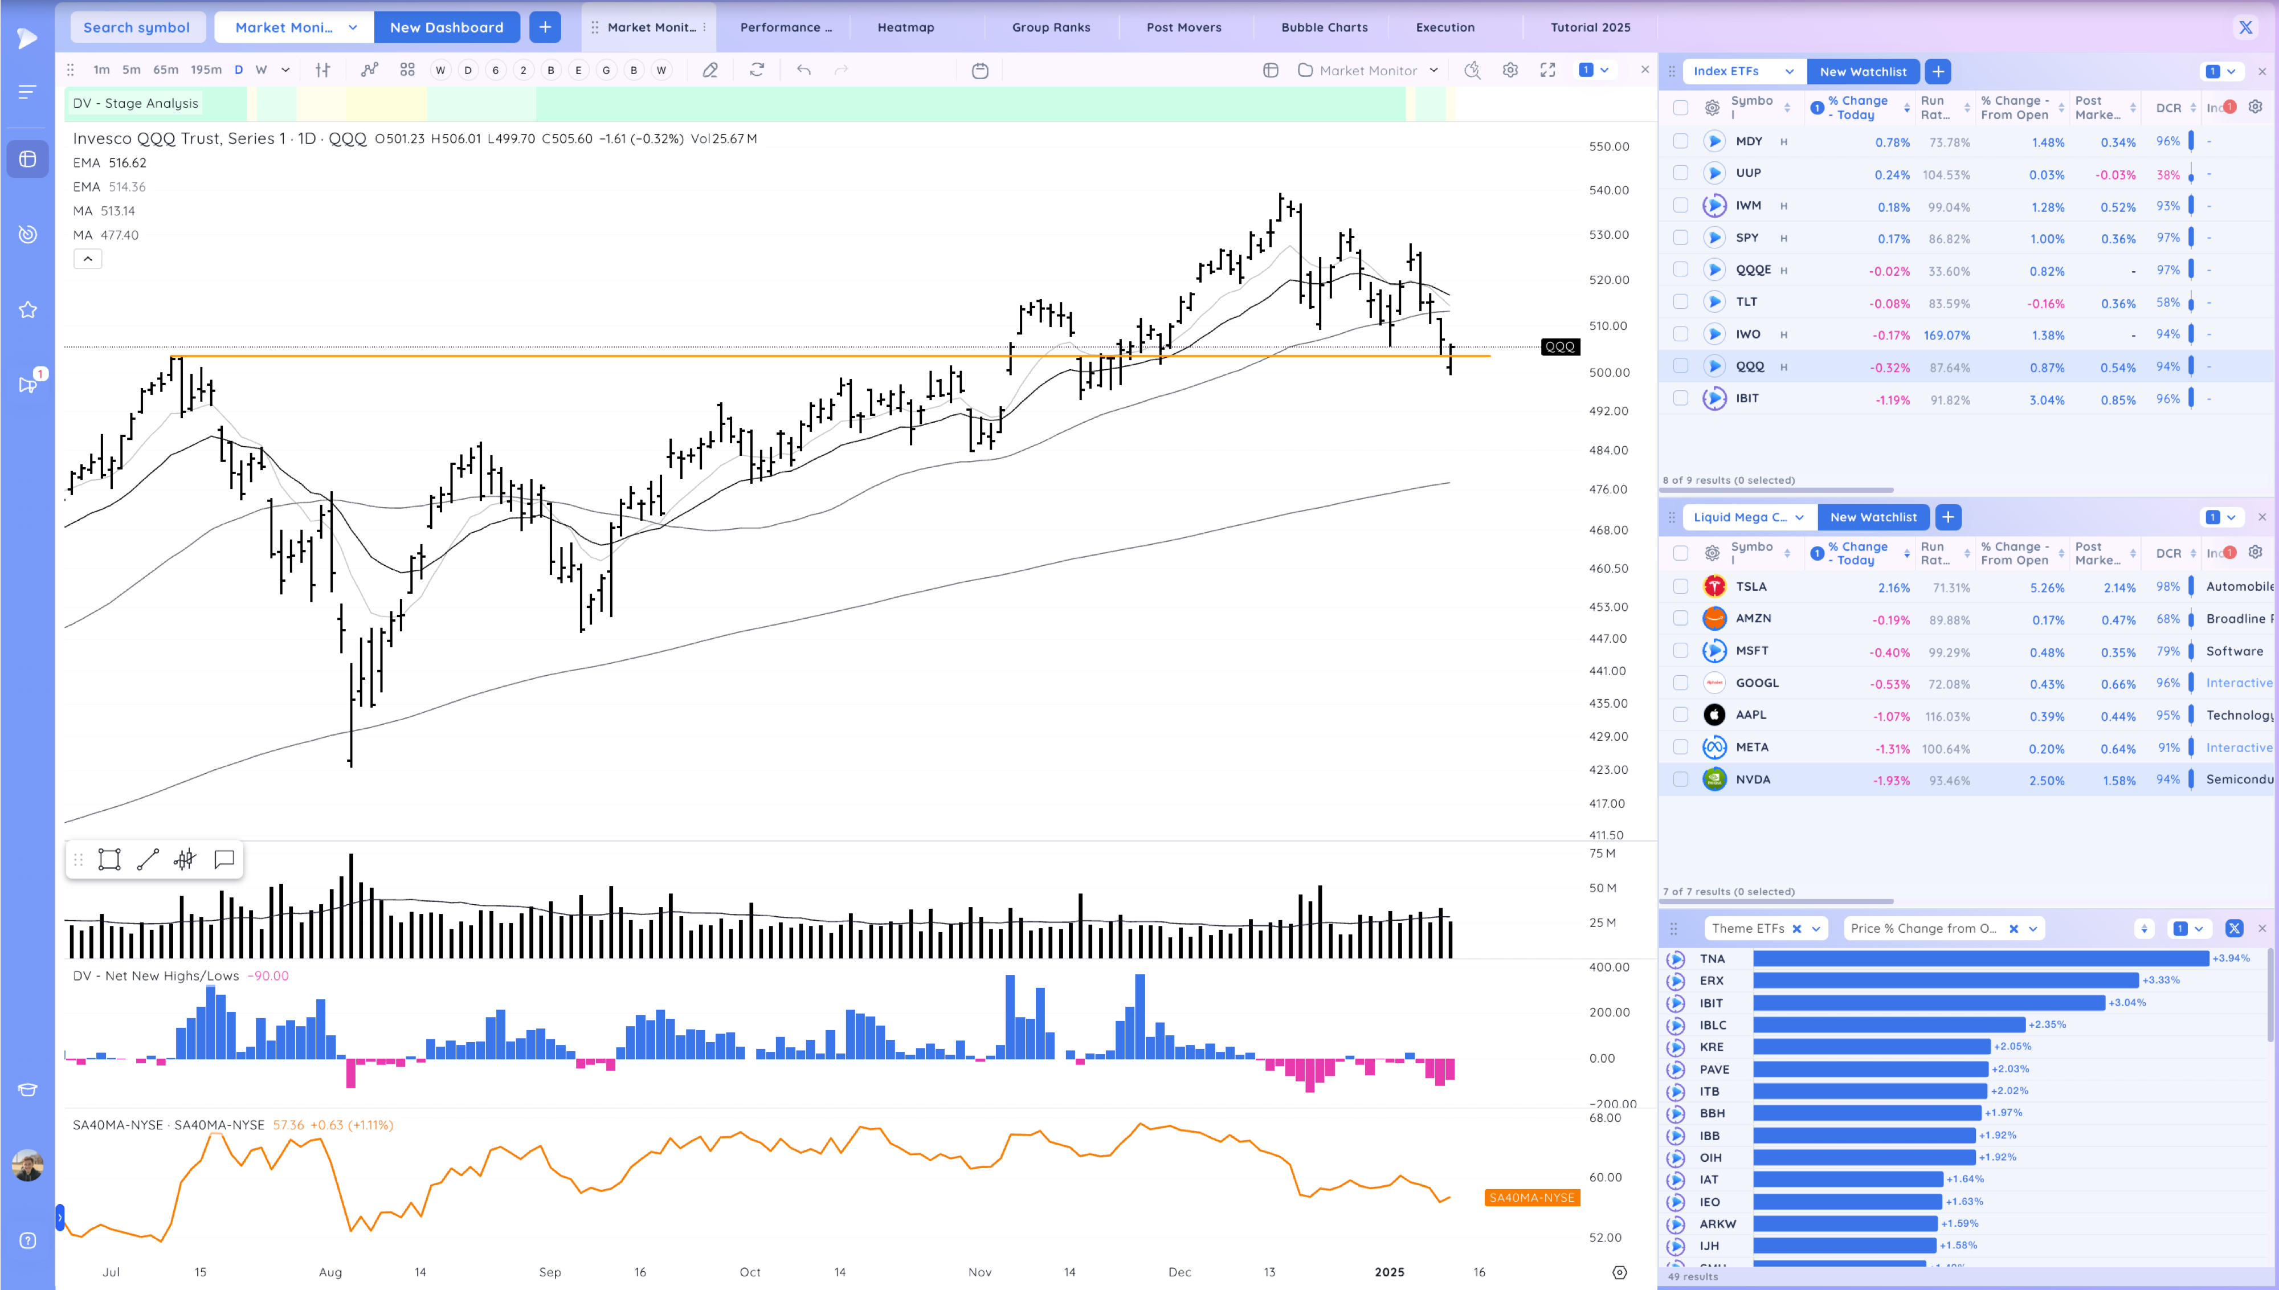Viewport: 2279px width, 1290px height.
Task: Select the eraser drawing tool
Action: tap(710, 70)
